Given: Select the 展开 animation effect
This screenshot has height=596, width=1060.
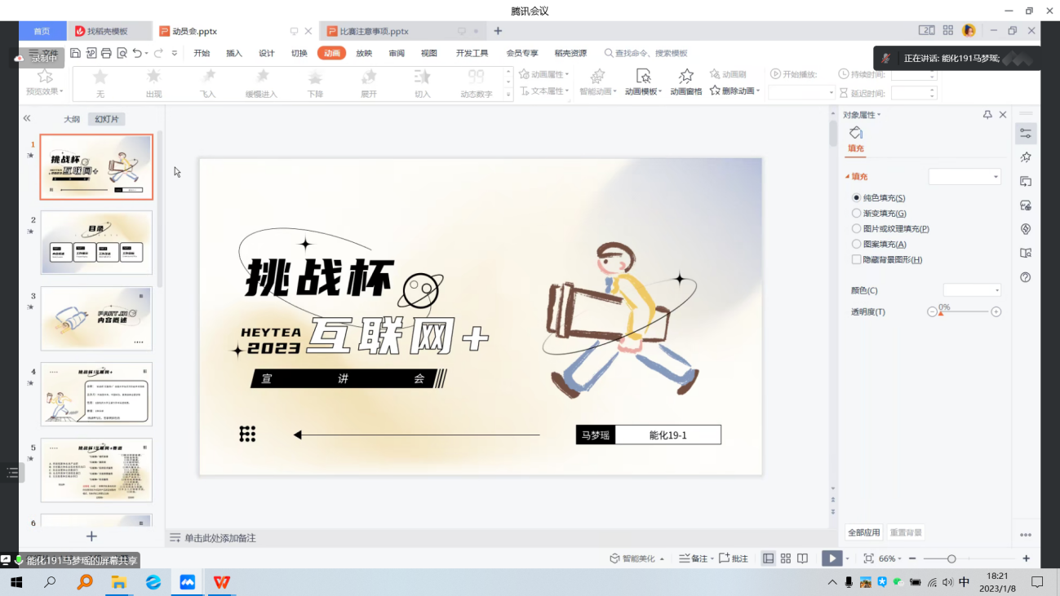Looking at the screenshot, I should coord(369,83).
